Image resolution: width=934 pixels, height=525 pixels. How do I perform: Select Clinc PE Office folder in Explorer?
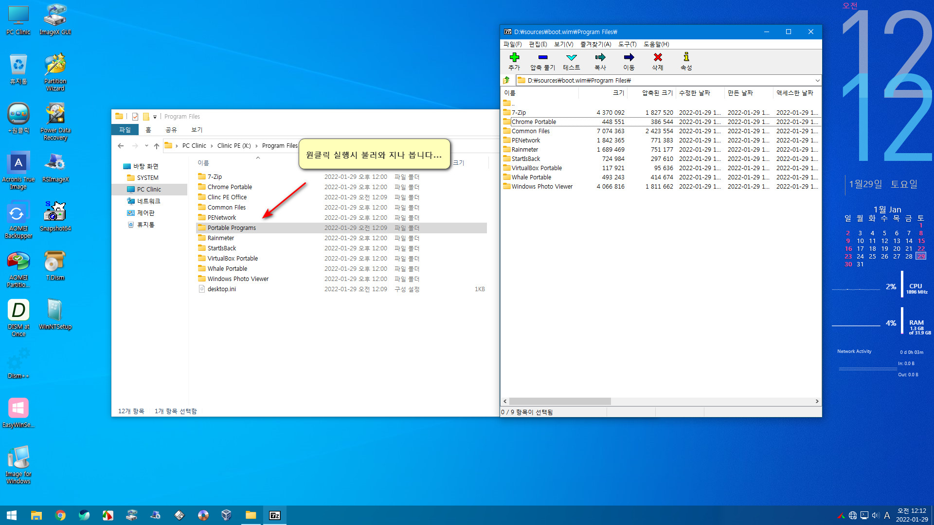(341, 197)
